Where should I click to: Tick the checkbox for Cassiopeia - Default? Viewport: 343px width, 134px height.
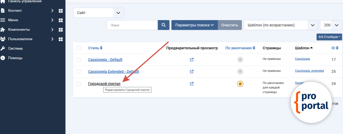[79, 60]
